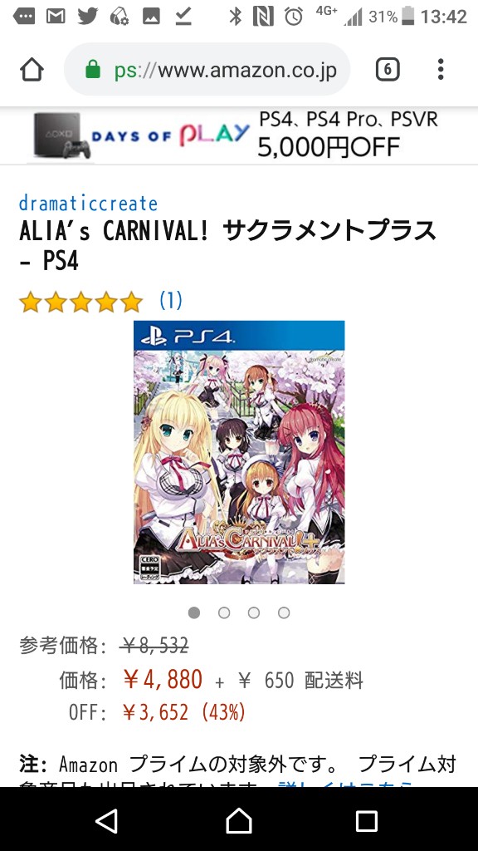This screenshot has width=478, height=851.
Task: Open the (1) customer review link
Action: [x=171, y=301]
